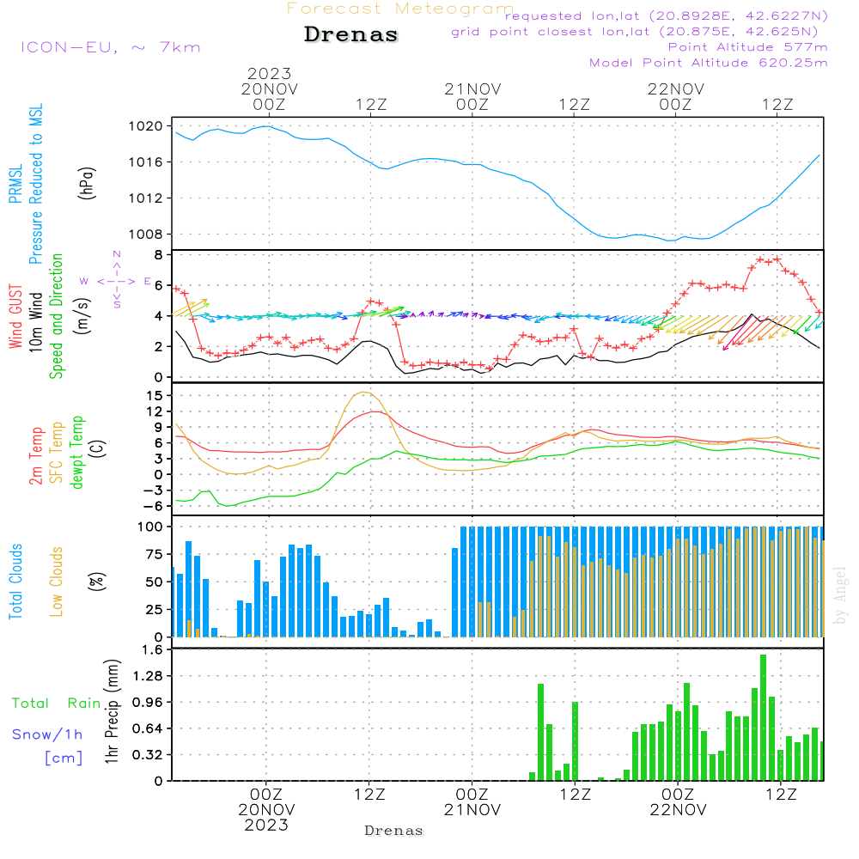The image size is (859, 859).
Task: Click the 'by Angel' watermark
Action: click(839, 595)
